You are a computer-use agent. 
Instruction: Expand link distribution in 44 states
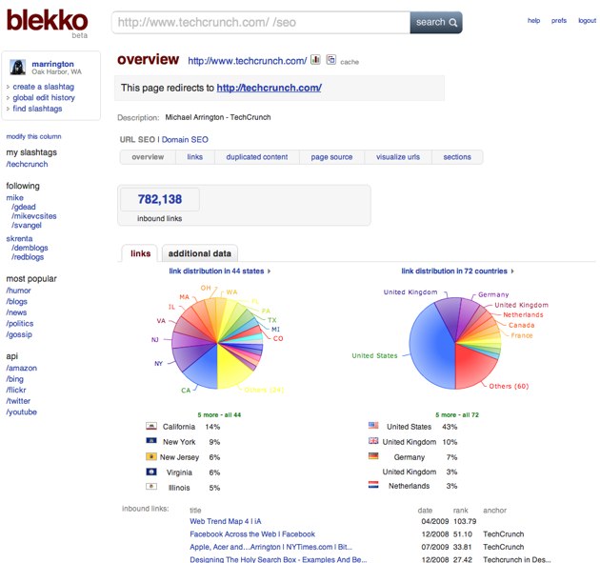tap(220, 271)
